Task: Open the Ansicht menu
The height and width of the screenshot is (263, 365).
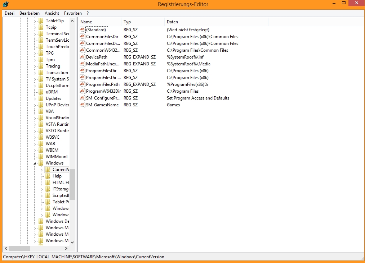Action: tap(52, 13)
